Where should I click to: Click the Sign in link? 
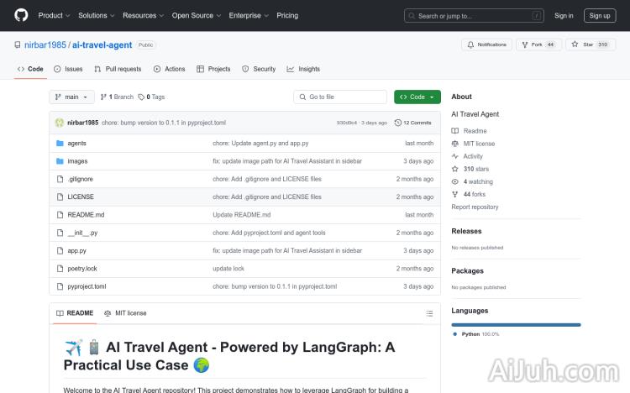[x=564, y=16]
